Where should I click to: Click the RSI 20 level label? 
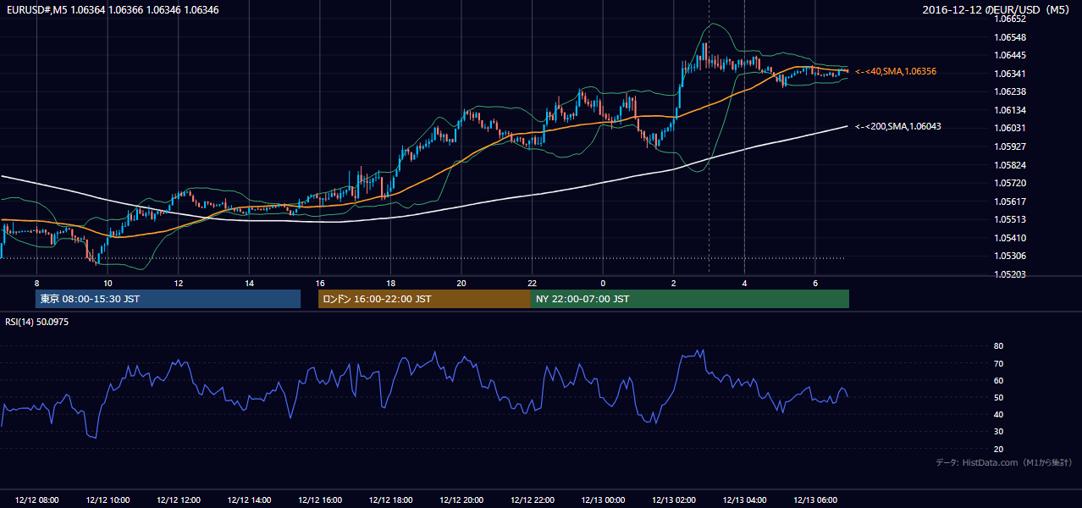(x=998, y=449)
